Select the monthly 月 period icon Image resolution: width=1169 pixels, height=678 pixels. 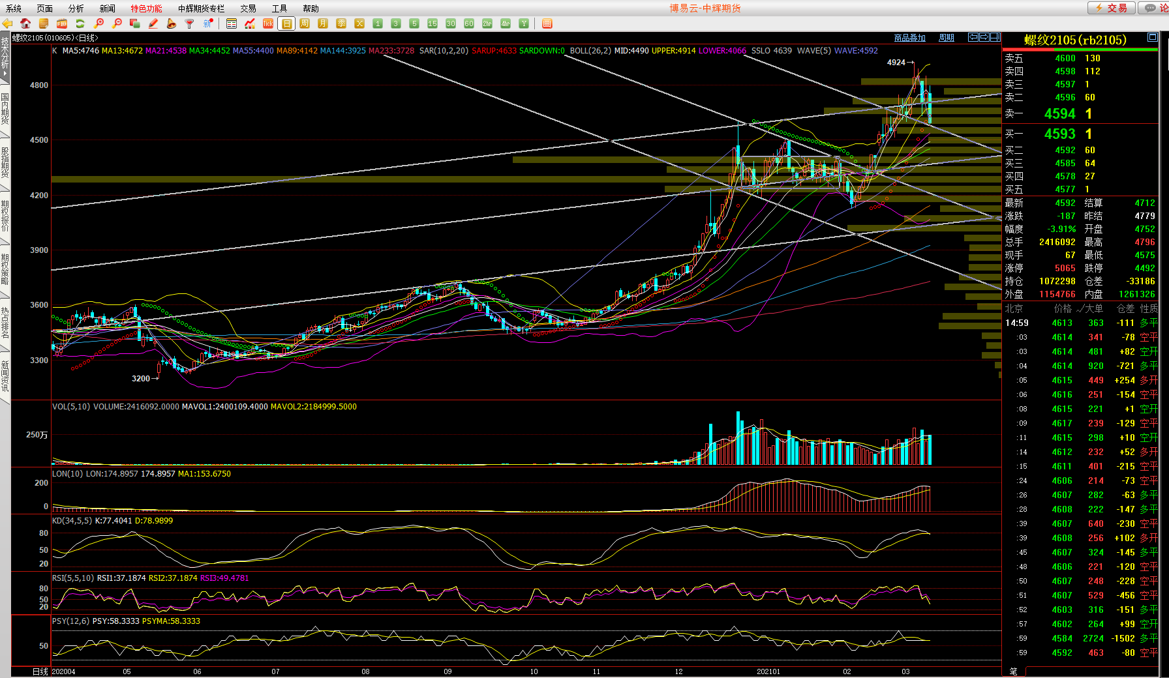tap(323, 23)
